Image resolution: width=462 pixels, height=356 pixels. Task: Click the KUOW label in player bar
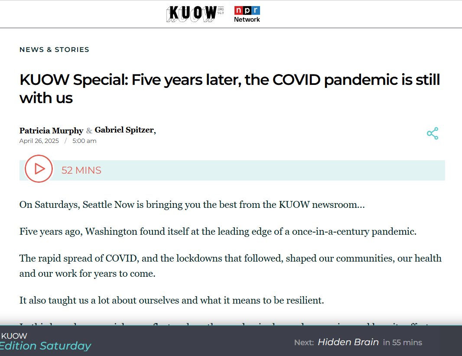tap(14, 336)
